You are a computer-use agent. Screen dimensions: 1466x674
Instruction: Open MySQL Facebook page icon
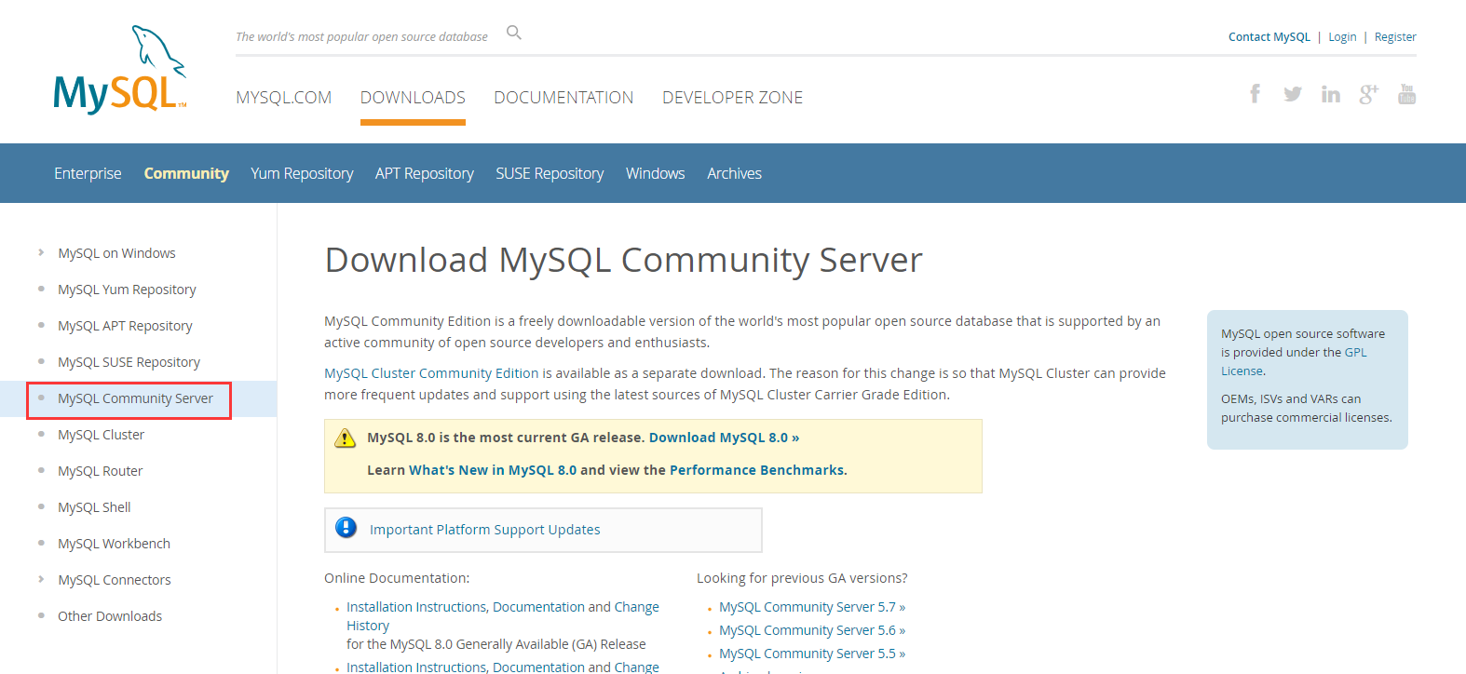tap(1256, 94)
